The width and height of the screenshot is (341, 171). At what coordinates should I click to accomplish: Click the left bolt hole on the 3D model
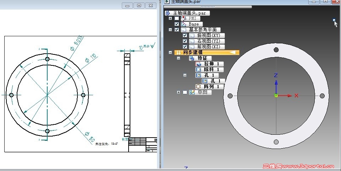230,96
